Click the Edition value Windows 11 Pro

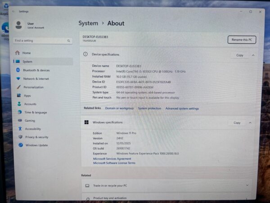[x=126, y=133]
